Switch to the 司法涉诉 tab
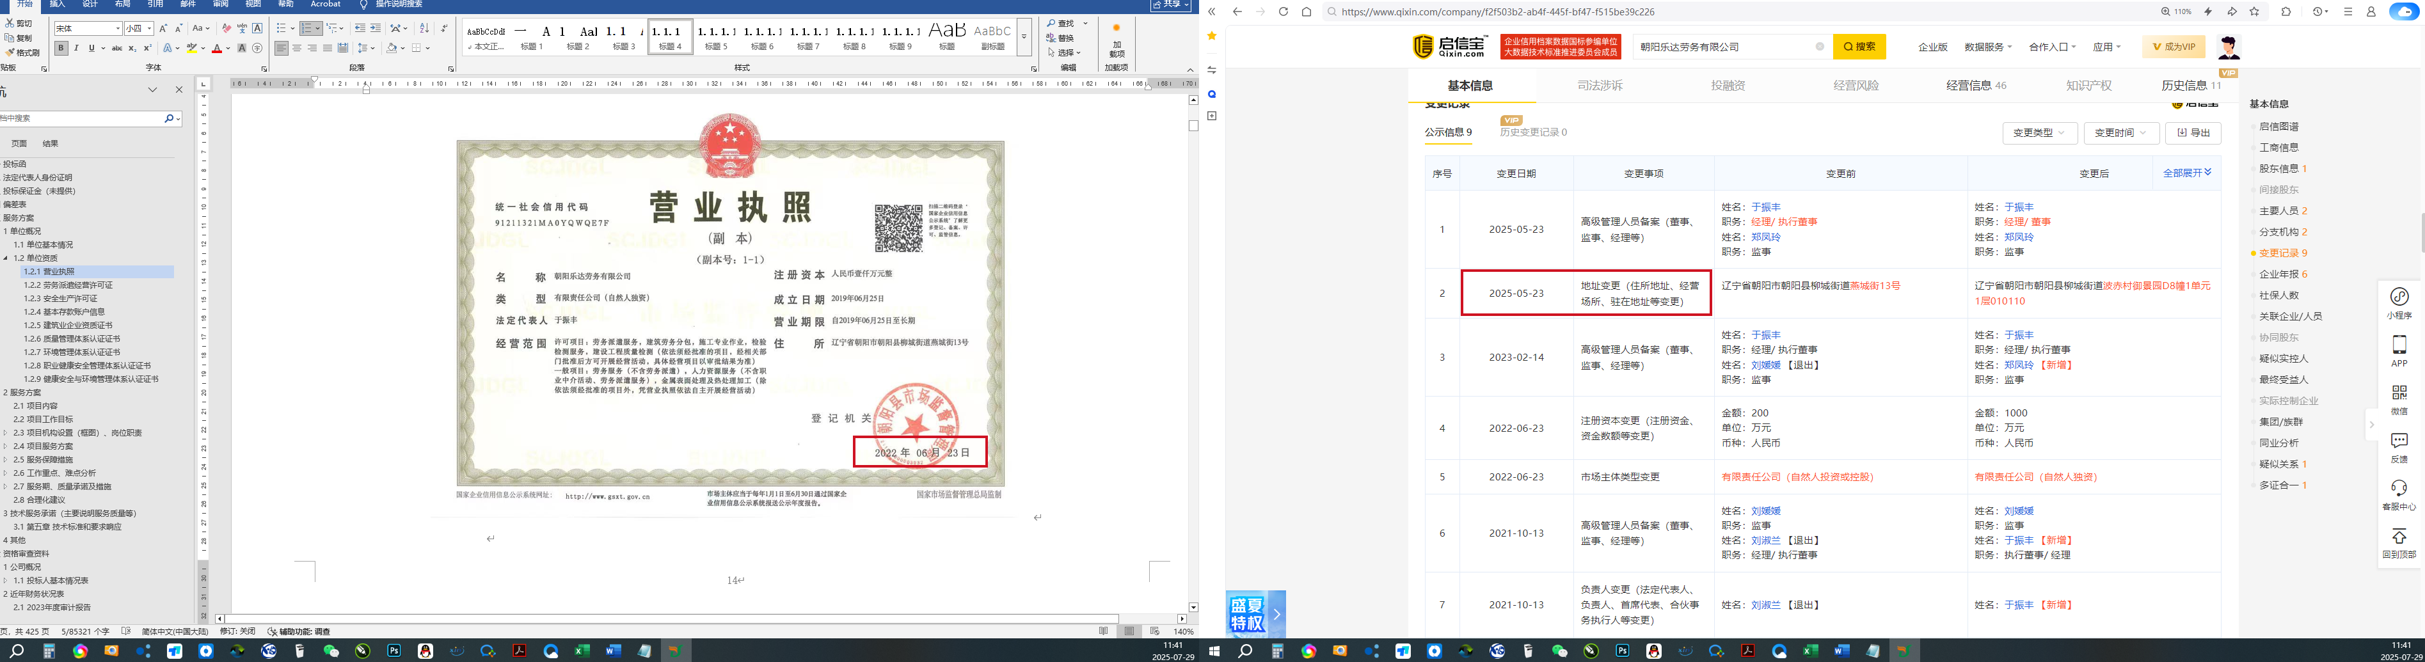The image size is (2425, 662). (1600, 86)
